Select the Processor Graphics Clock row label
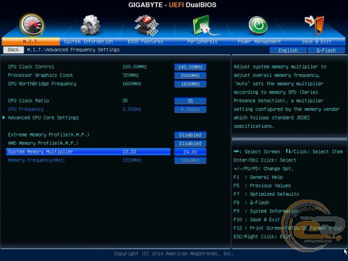This screenshot has width=348, height=261. (41, 75)
